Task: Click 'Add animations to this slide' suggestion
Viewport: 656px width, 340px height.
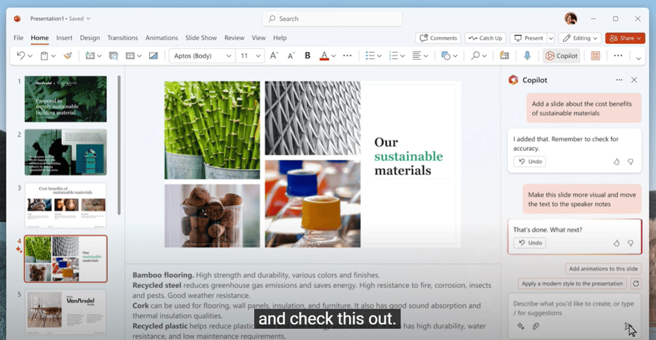Action: [603, 268]
